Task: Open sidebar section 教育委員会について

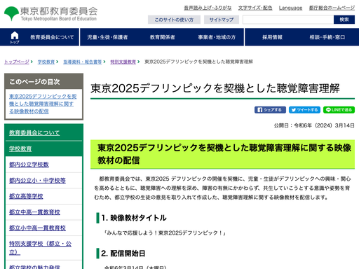Action: (x=34, y=133)
